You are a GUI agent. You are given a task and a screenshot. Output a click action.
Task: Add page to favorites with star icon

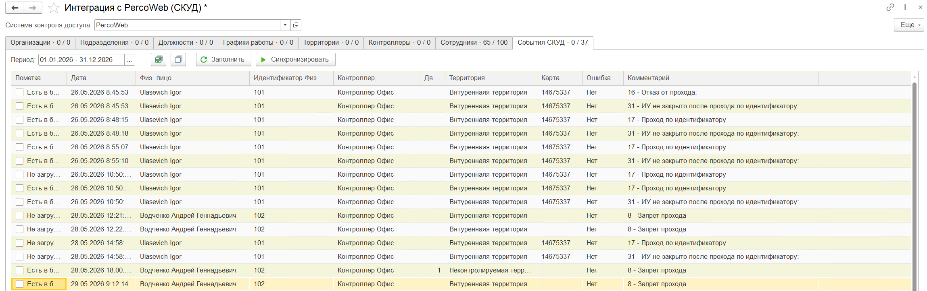[x=54, y=8]
